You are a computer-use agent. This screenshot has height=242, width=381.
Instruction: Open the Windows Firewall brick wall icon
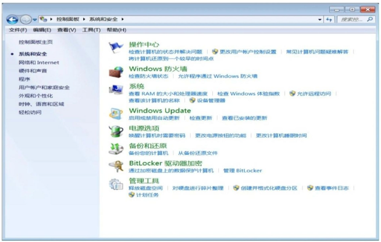click(x=116, y=72)
